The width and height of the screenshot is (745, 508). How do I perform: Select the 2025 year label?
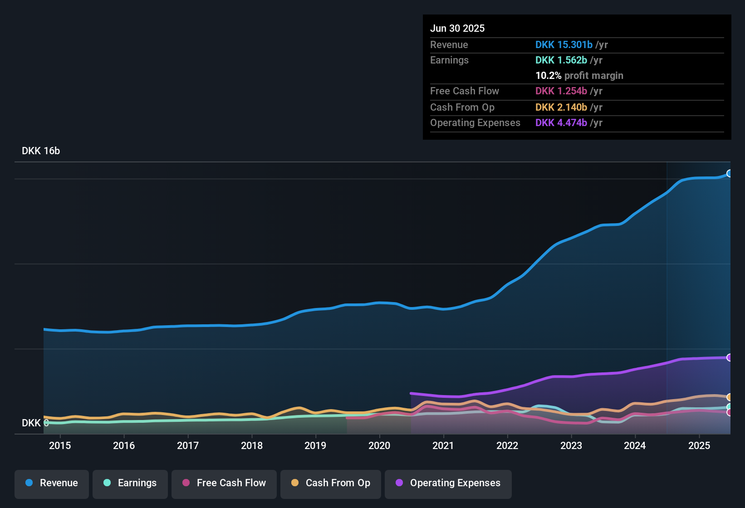(699, 445)
